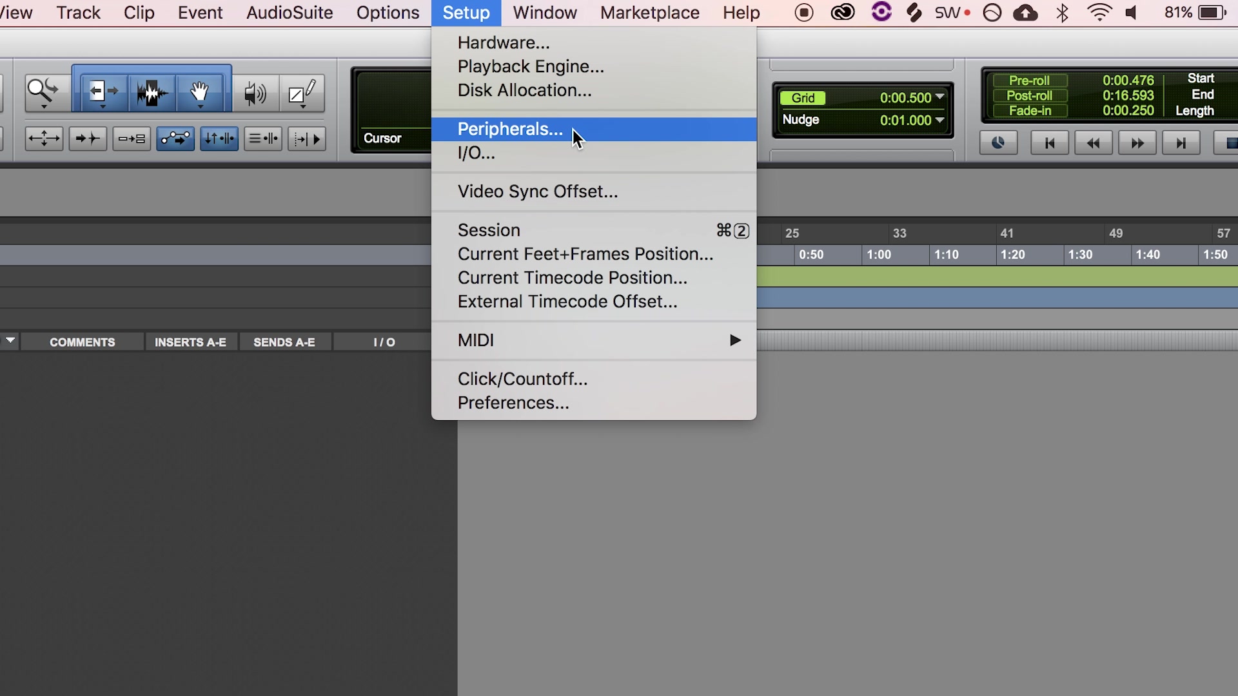Image resolution: width=1238 pixels, height=696 pixels.
Task: Select the Pencil tool
Action: coord(302,94)
